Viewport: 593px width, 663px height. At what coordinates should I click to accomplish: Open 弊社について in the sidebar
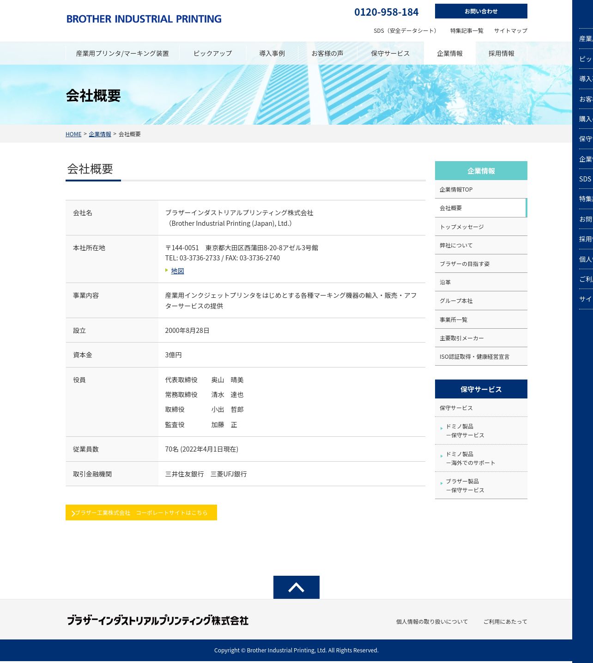click(x=481, y=245)
